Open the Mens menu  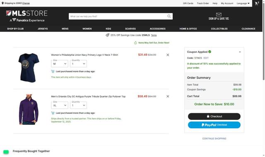coord(65,29)
